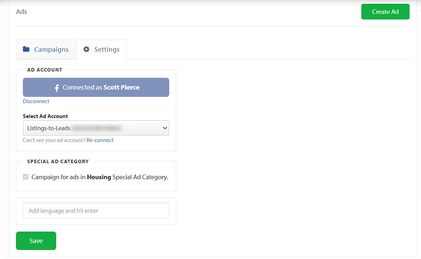Click the language input field
Viewport: 421px width, 259px height.
point(96,210)
